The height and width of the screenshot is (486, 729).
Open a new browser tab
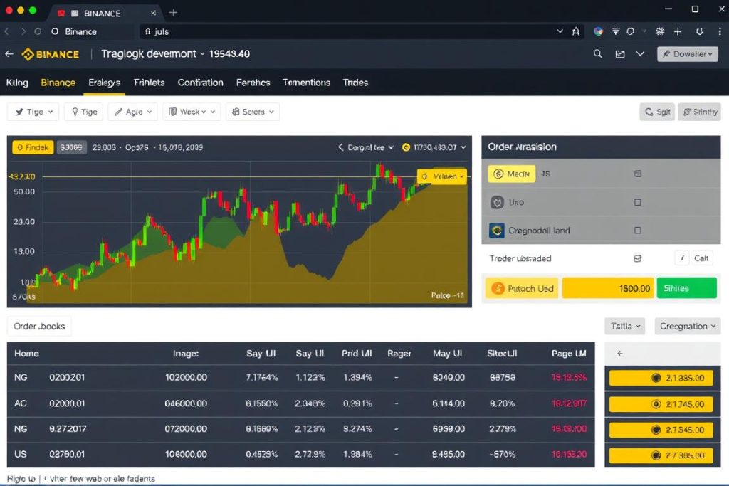point(173,13)
